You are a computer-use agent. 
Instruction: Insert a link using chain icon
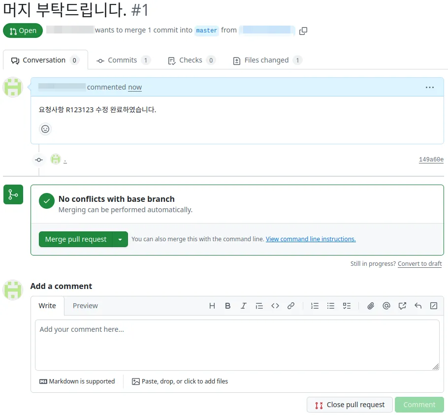pos(291,306)
